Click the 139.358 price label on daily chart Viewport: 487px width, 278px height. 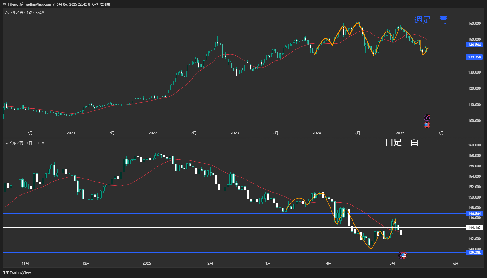[474, 253]
